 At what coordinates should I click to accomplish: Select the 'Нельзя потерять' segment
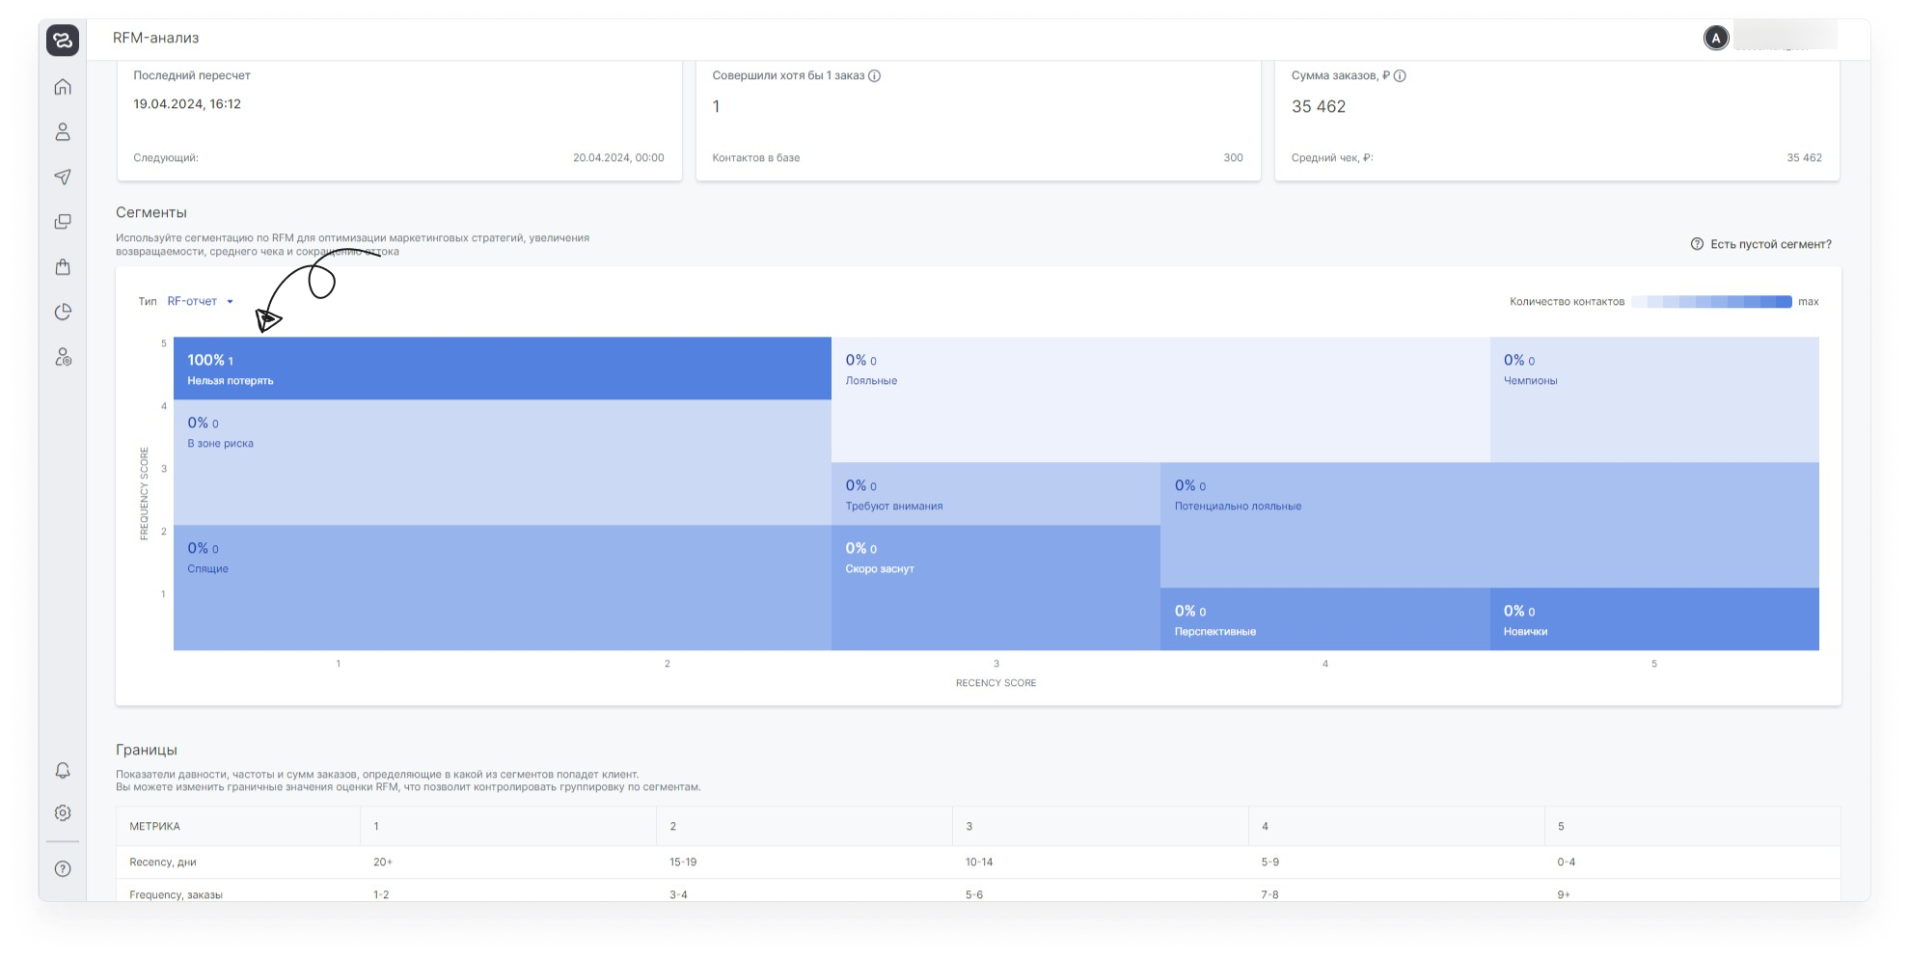tap(503, 369)
